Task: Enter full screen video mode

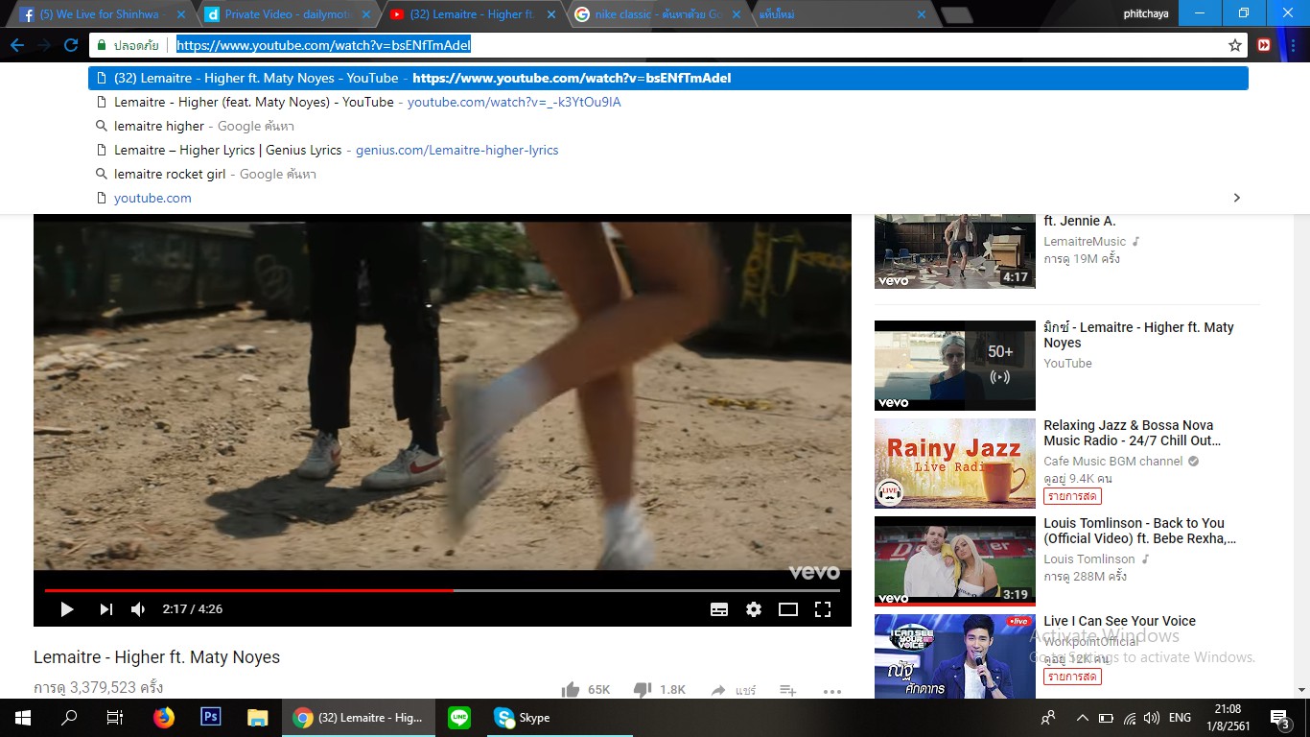Action: pos(822,609)
